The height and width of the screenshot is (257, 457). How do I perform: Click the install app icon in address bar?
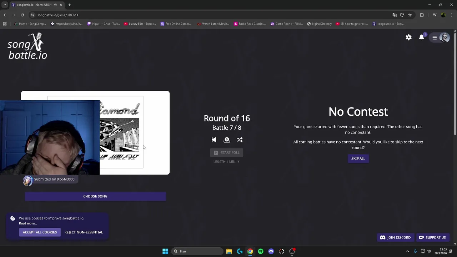402,15
